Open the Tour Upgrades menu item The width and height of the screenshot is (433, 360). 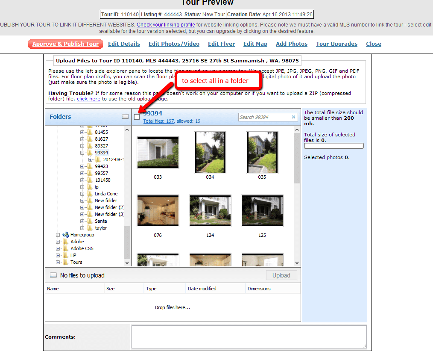336,44
